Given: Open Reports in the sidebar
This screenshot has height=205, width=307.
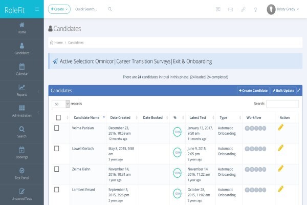Looking at the screenshot, I should pyautogui.click(x=21, y=90).
